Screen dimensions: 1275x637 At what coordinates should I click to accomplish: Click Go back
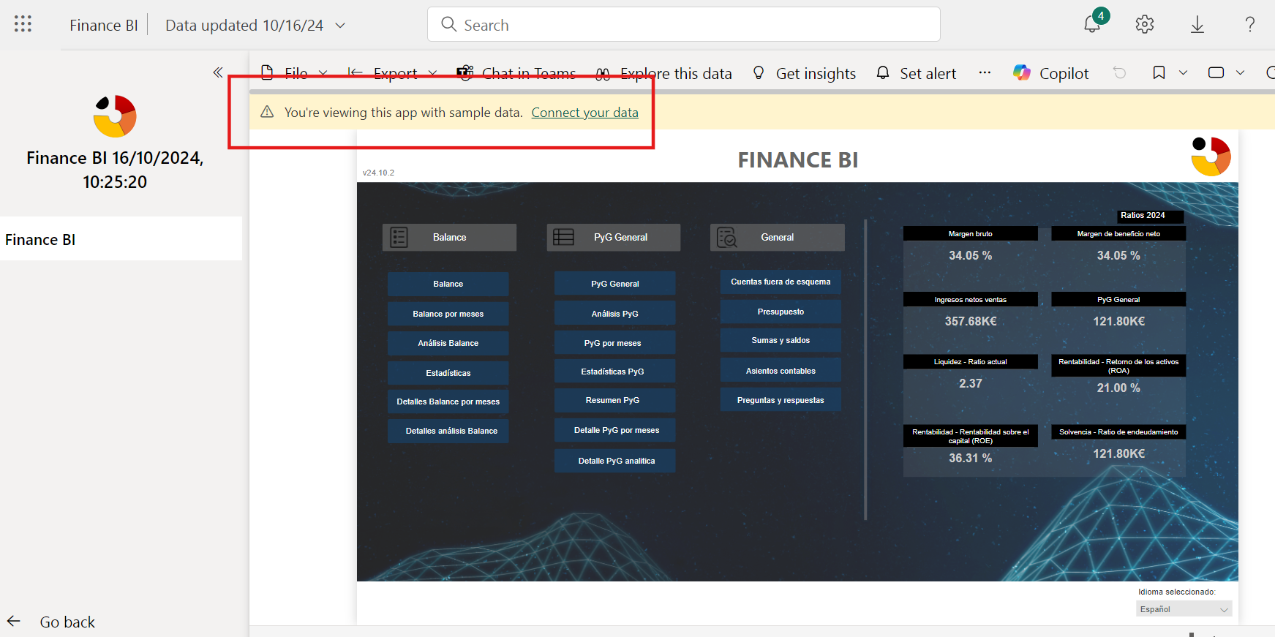point(67,622)
